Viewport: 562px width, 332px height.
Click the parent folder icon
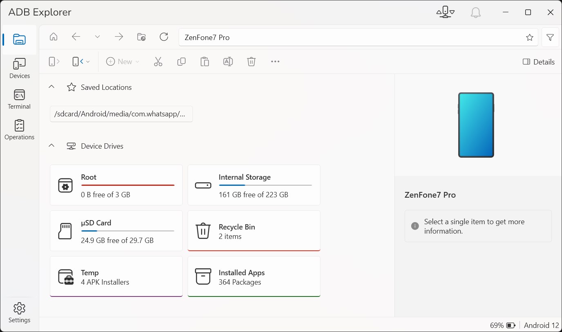(141, 37)
